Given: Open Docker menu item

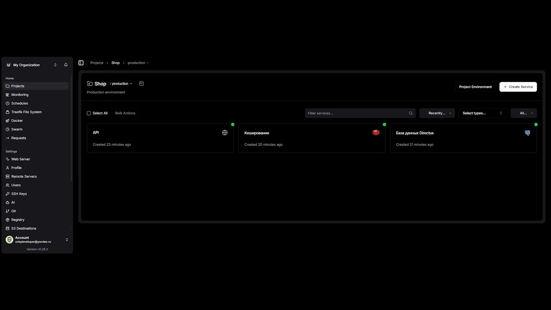Looking at the screenshot, I should coord(37,121).
